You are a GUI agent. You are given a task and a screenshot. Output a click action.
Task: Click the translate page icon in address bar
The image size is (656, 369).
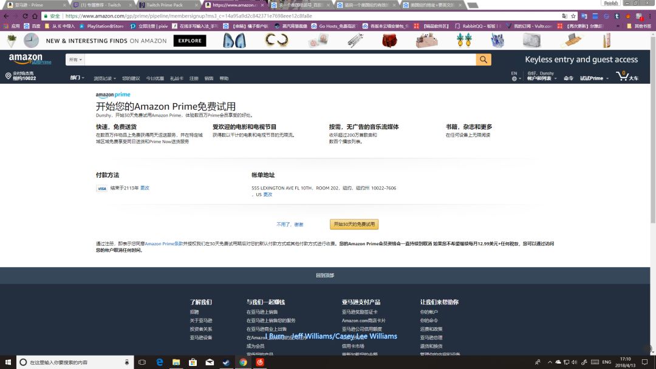point(564,16)
